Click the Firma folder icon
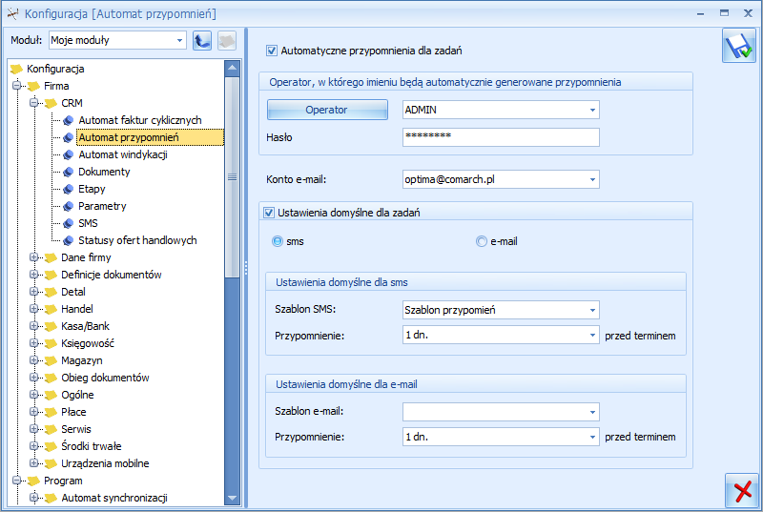The width and height of the screenshot is (763, 512). (x=33, y=87)
